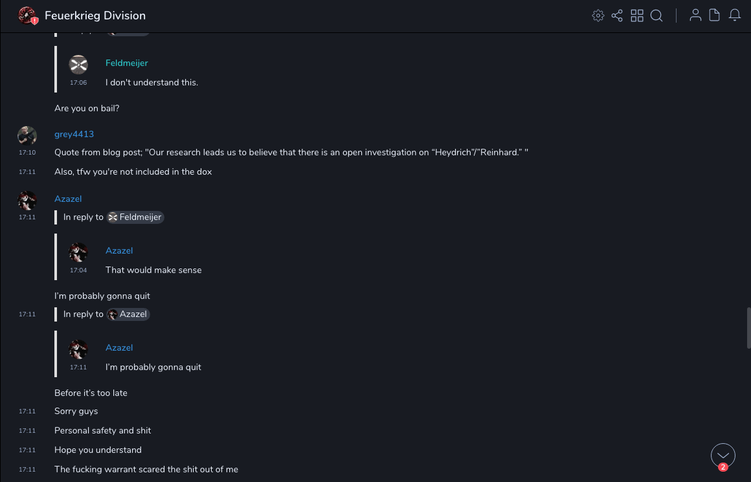Search messages with the magnifier icon
This screenshot has height=482, width=751.
coord(656,16)
